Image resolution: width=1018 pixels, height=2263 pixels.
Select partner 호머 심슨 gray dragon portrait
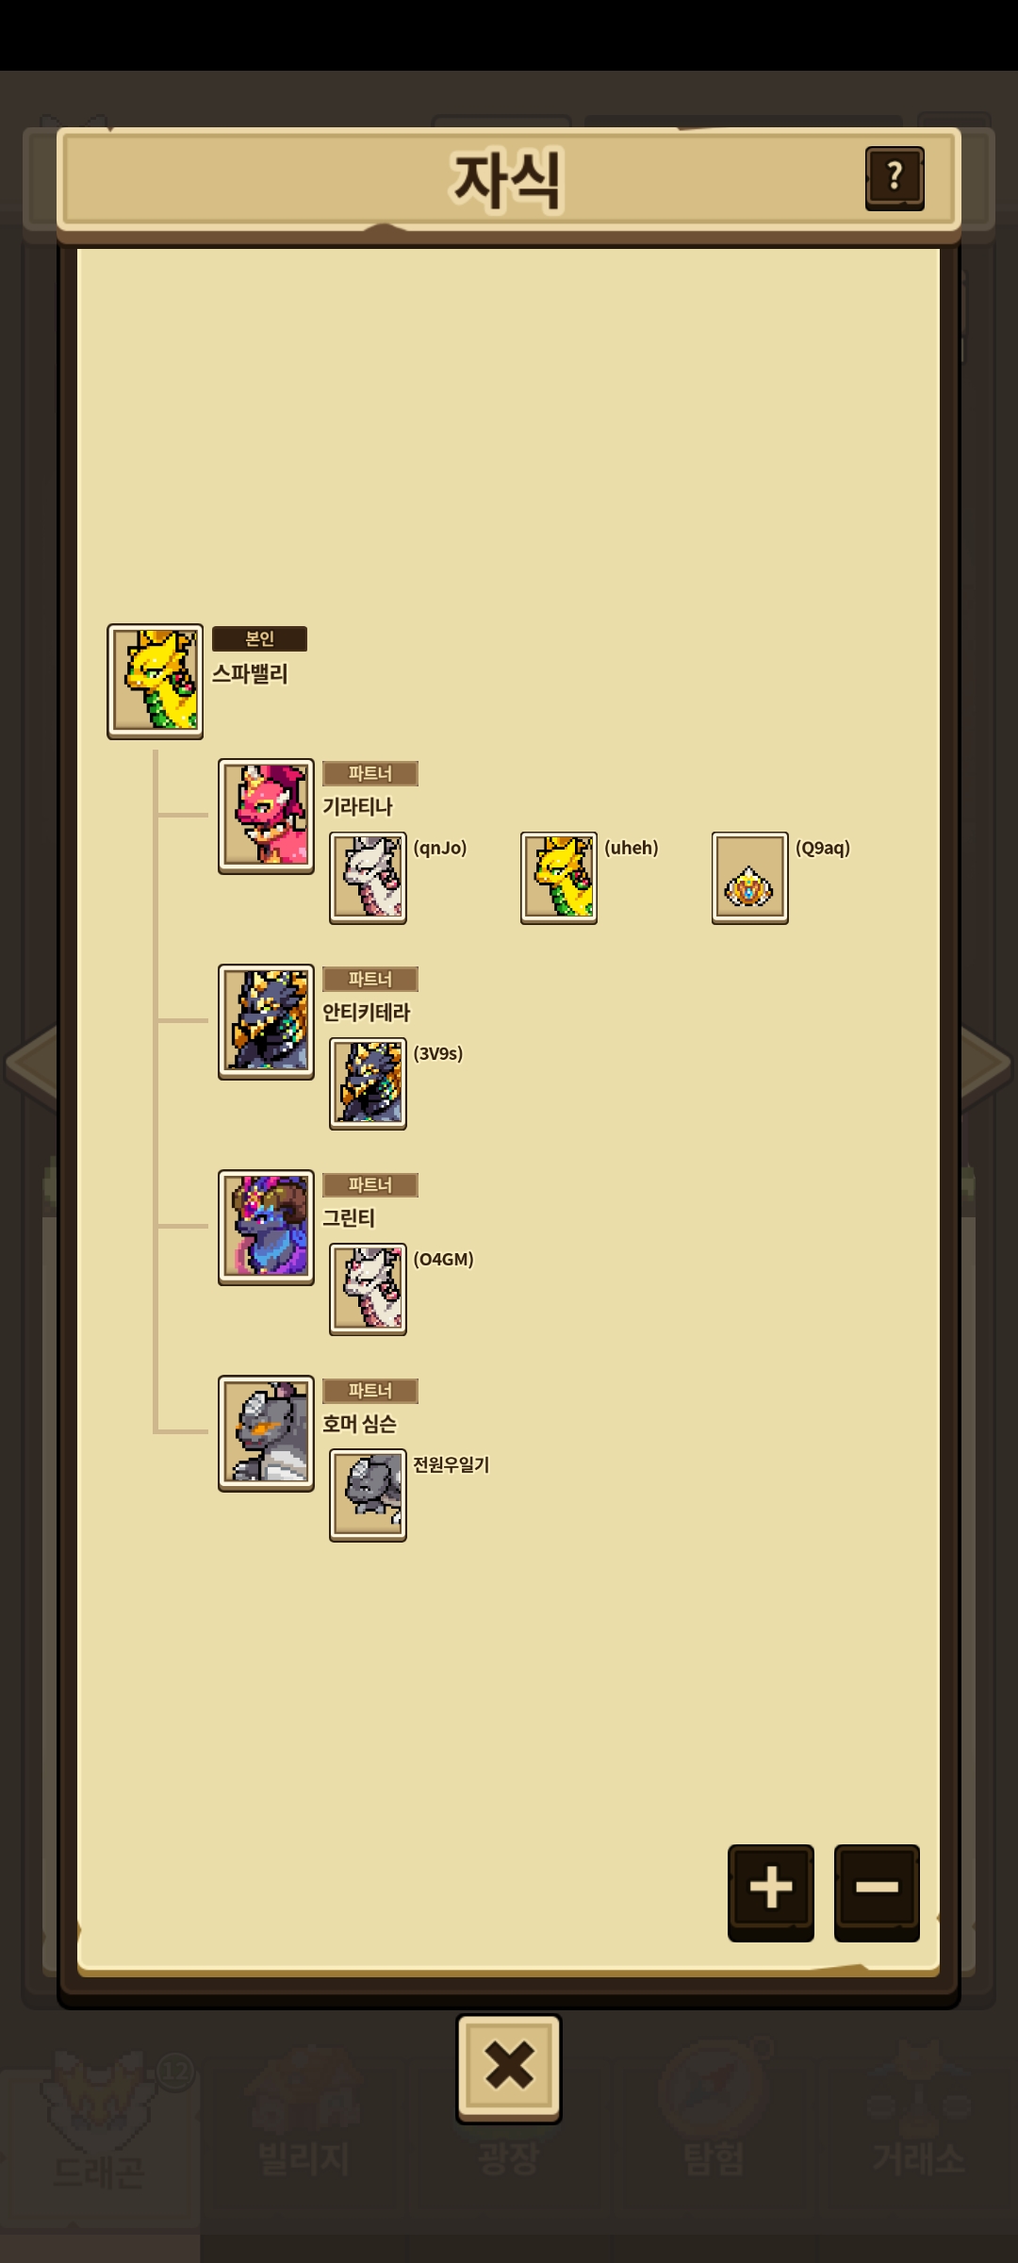tap(267, 1433)
